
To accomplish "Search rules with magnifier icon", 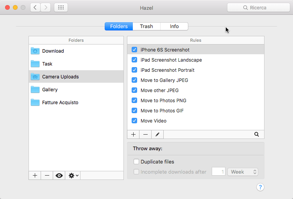I will [257, 134].
